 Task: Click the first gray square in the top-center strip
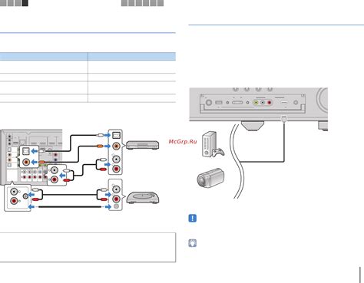tap(124, 3)
